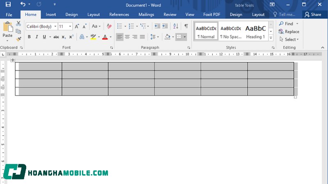Toggle Bold formatting
Screen dimensions: 328x184
click(29, 37)
